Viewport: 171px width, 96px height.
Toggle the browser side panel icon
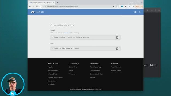pos(133,6)
